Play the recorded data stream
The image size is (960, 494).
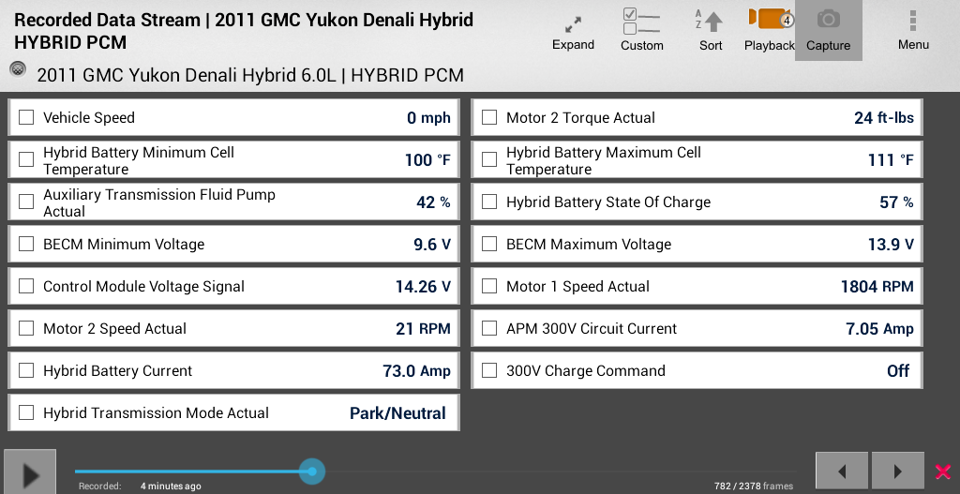[30, 472]
